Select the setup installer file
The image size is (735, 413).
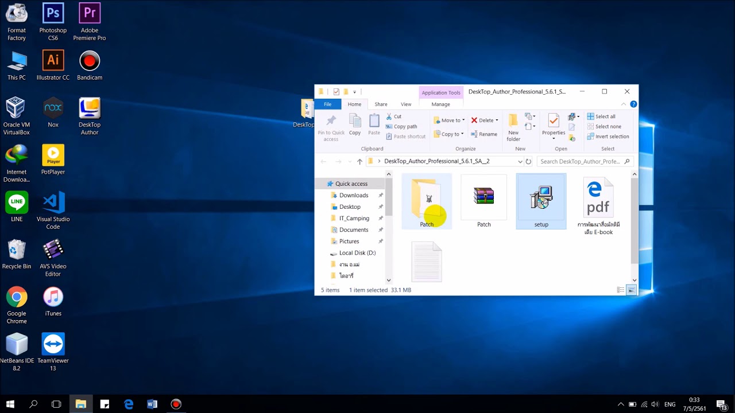[541, 202]
